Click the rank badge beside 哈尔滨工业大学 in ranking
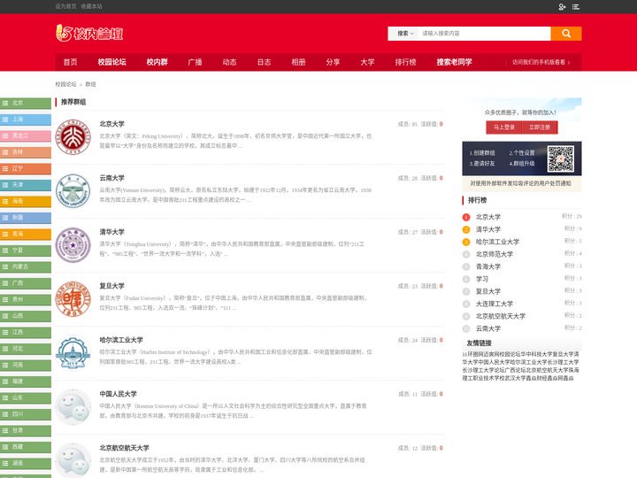 466,243
